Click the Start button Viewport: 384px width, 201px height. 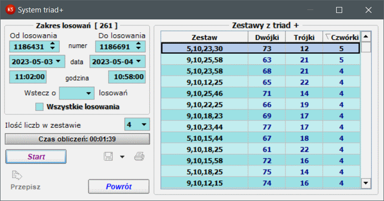point(36,157)
